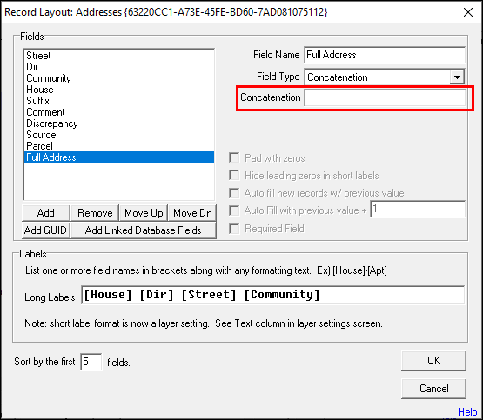The height and width of the screenshot is (420, 483).
Task: Open the Field Type dropdown arrow
Action: click(x=457, y=77)
